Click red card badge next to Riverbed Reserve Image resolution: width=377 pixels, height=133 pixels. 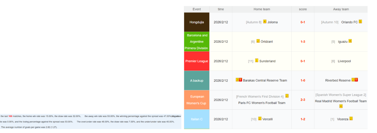coord(356,80)
